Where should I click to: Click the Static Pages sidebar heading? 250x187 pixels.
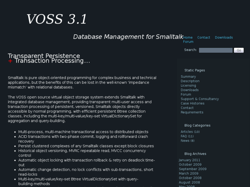(195, 70)
